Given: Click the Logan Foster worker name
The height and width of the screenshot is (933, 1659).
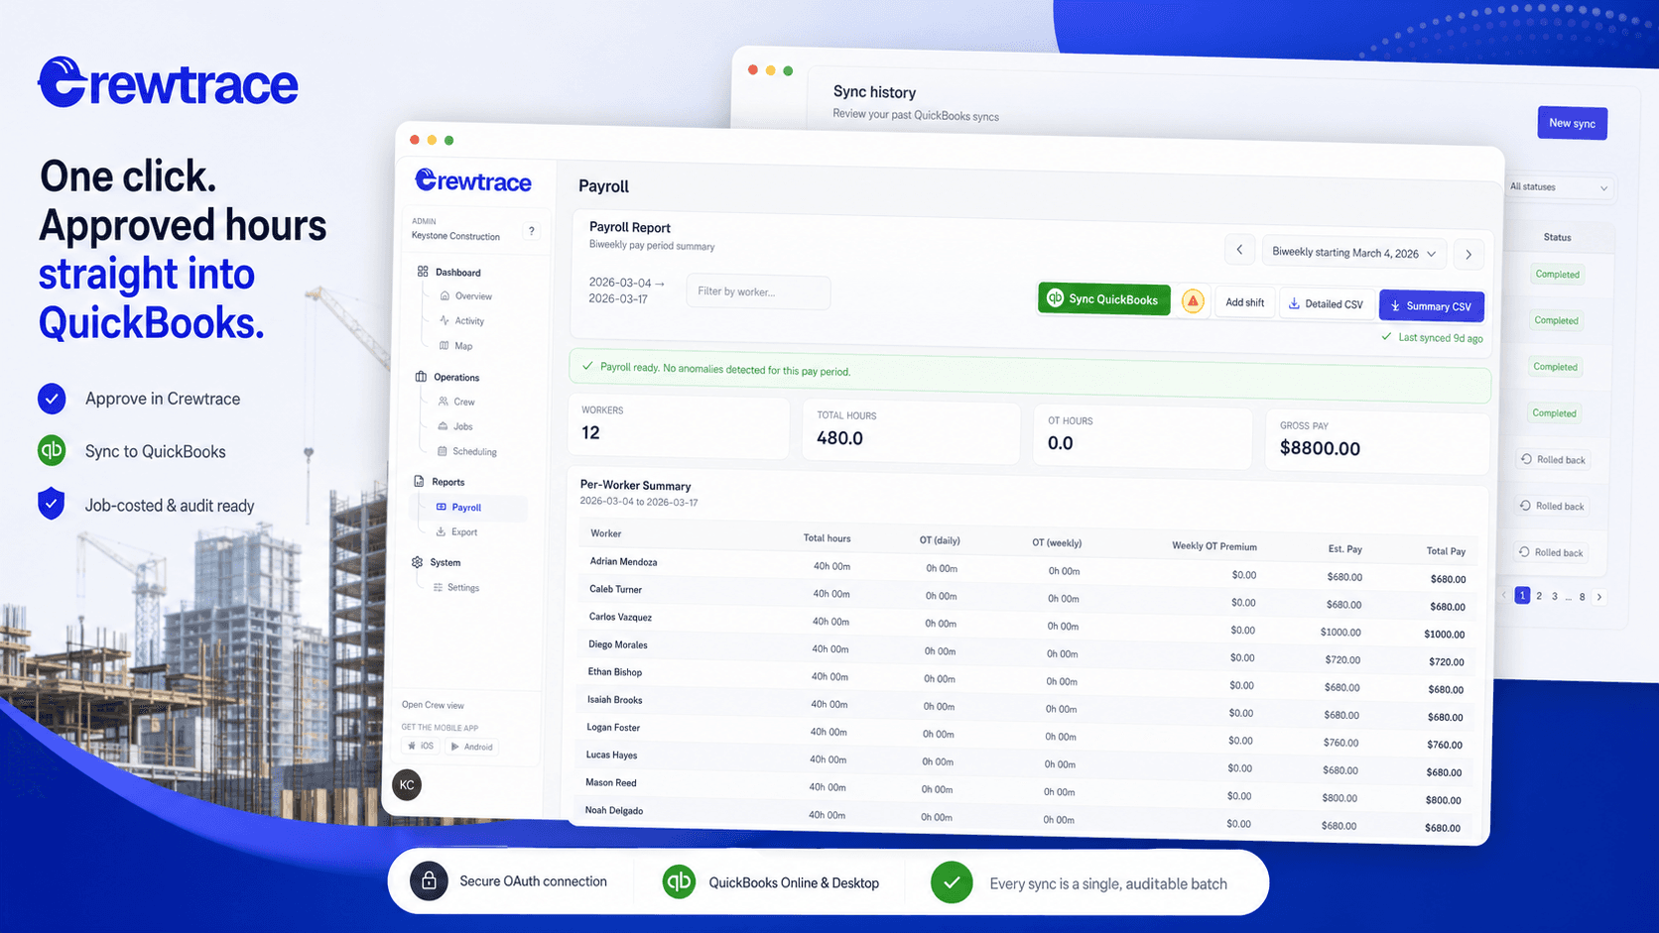Looking at the screenshot, I should point(612,728).
